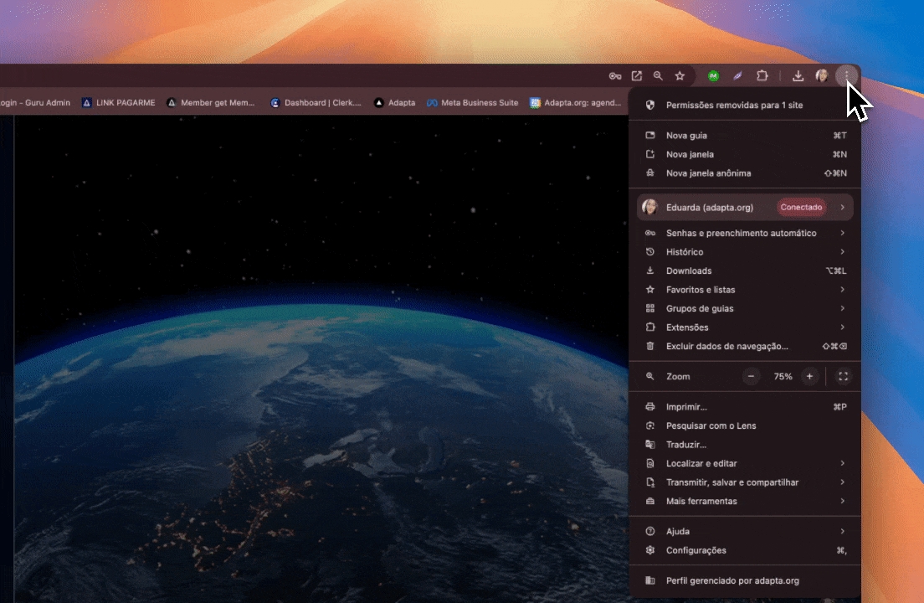Open the Dashboard Clerk bookmark
The image size is (924, 603).
pyautogui.click(x=316, y=103)
